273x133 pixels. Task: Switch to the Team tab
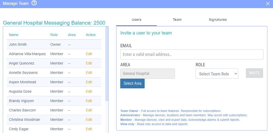point(177,20)
